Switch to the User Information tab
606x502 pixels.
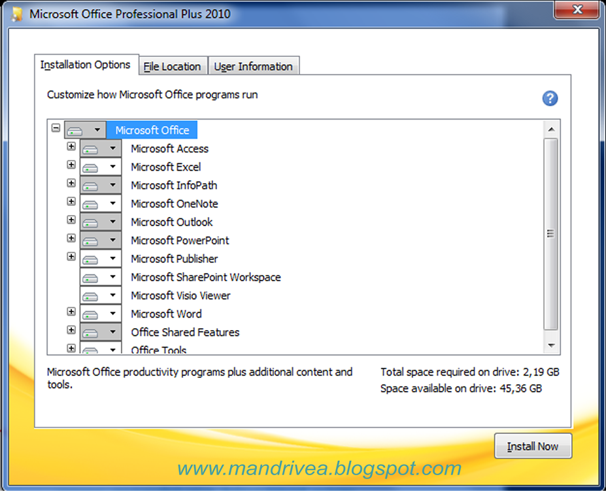(x=254, y=67)
